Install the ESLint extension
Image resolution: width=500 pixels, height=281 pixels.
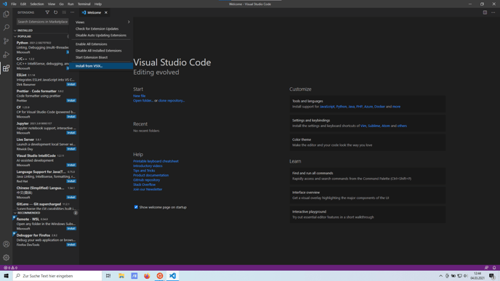coord(71,84)
